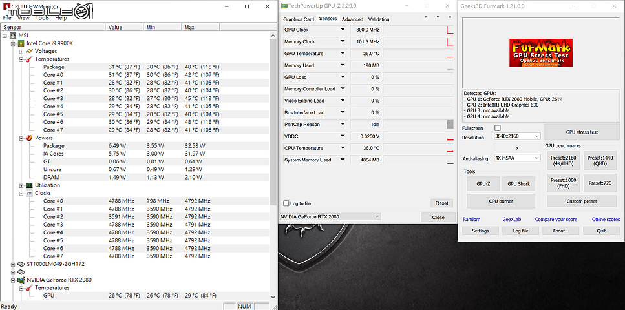Viewport: 625px width, 310px height.
Task: Open the Anti-aliasing 4X MSAA dropdown
Action: [517, 158]
